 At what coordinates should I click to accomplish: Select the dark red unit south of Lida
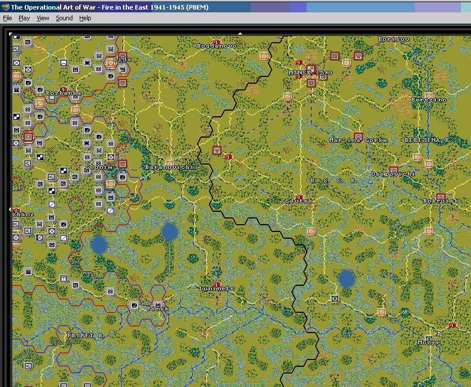122,83
